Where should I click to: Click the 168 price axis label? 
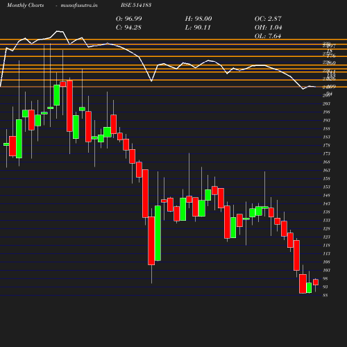click(x=326, y=162)
